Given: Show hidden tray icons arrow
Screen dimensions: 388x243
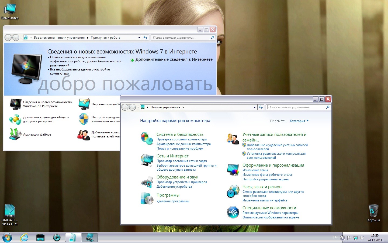Looking at the screenshot, I should point(342,238).
